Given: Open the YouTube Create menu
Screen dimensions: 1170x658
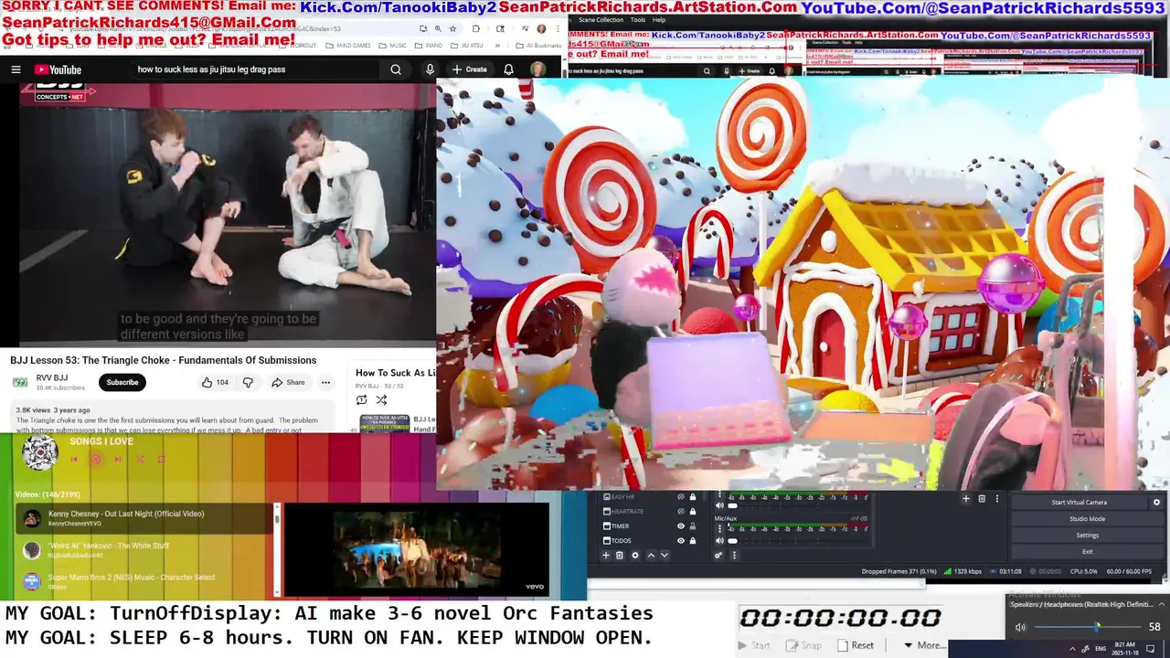Looking at the screenshot, I should click(x=469, y=69).
